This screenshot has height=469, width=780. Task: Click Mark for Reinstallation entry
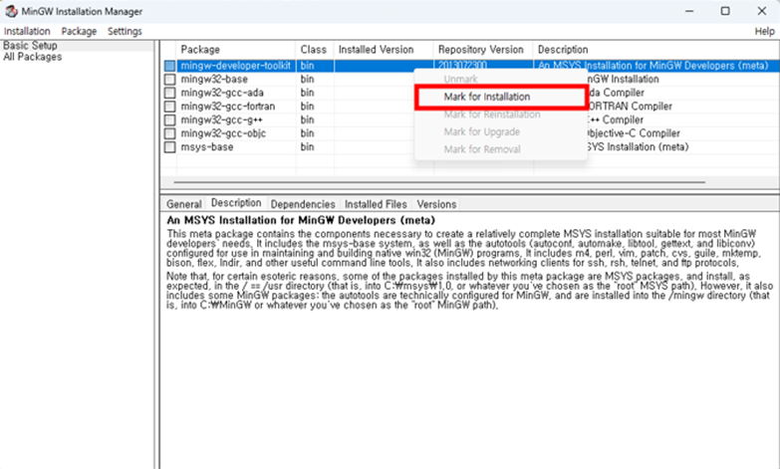point(492,115)
